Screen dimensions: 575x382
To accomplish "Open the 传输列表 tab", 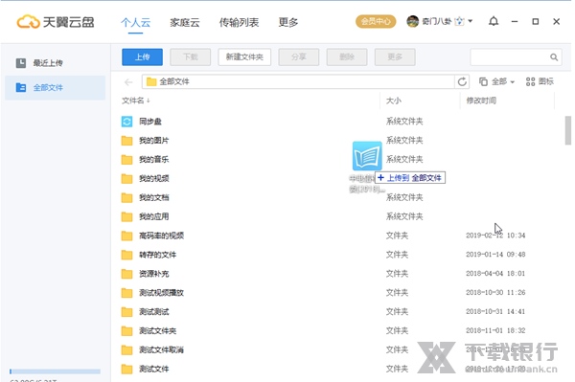I will [x=239, y=22].
